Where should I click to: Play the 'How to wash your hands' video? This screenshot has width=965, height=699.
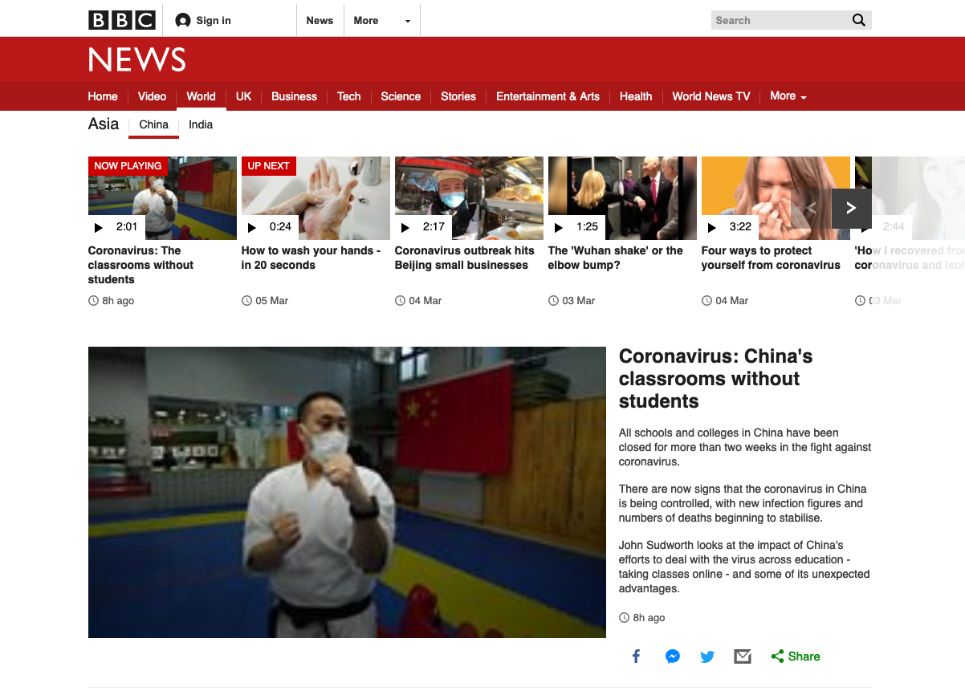(x=316, y=197)
